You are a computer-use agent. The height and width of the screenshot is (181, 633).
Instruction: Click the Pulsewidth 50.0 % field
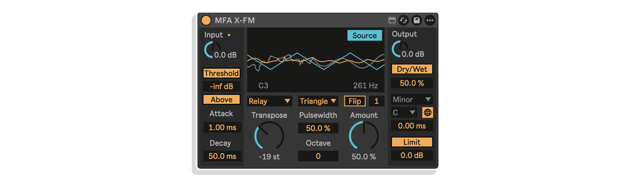[318, 128]
